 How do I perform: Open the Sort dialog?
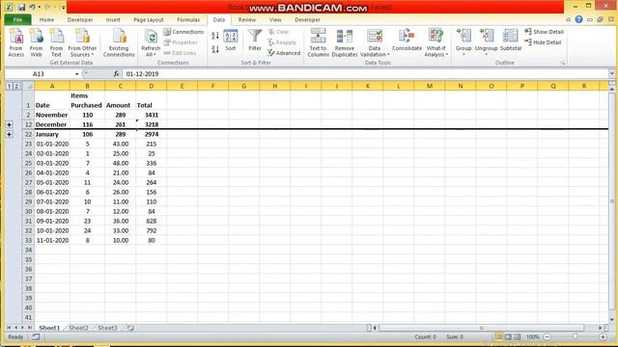[231, 40]
